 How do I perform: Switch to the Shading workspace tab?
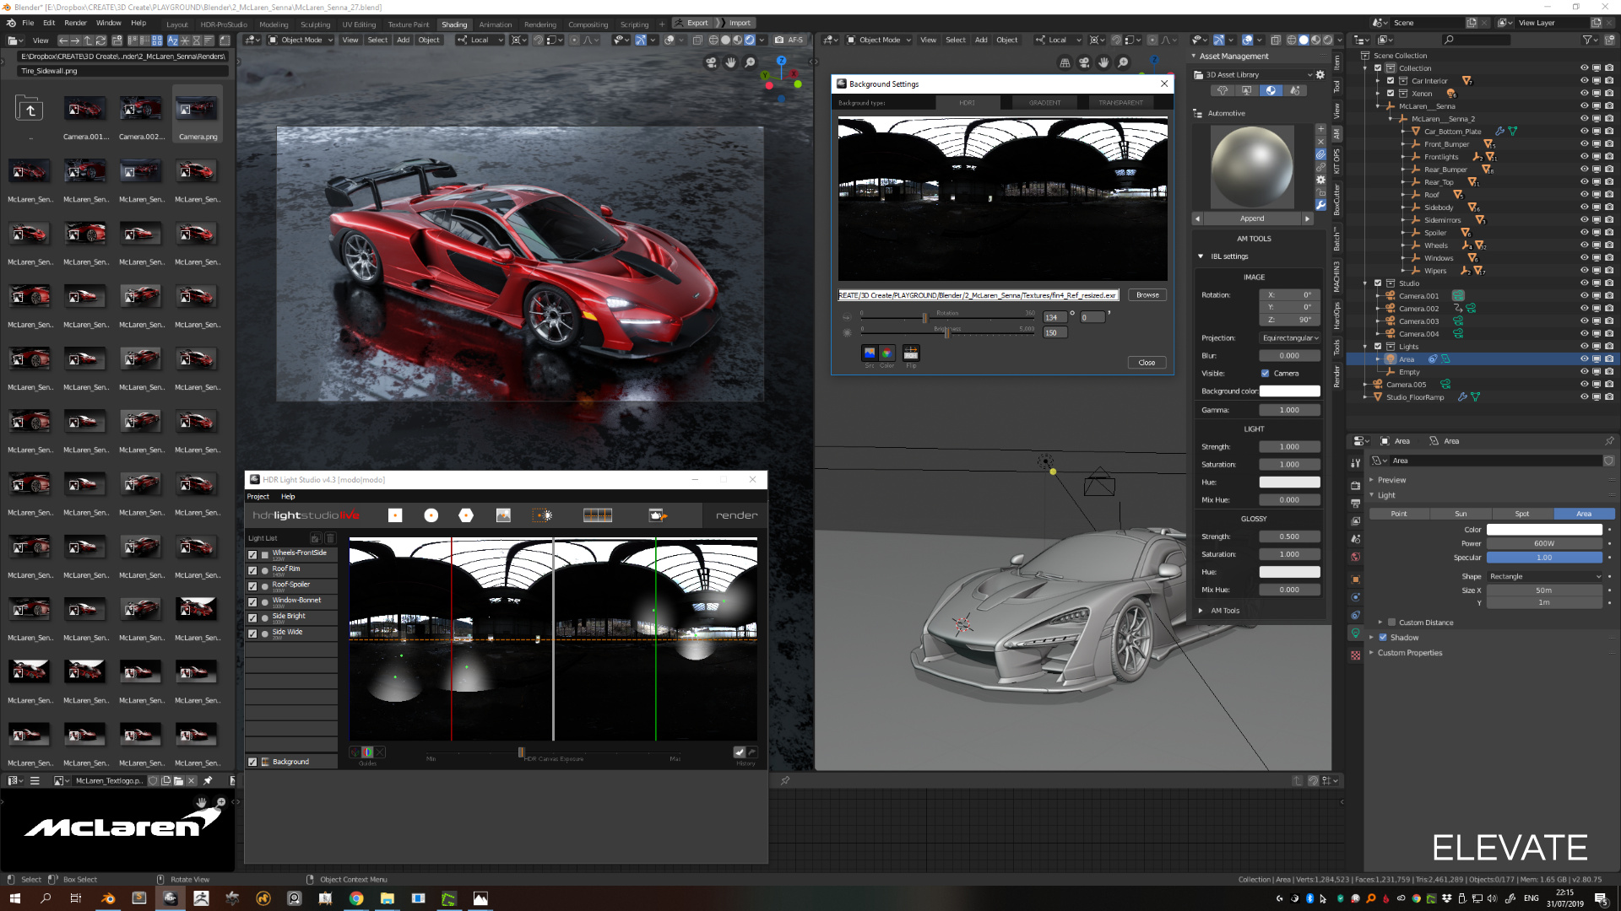[x=454, y=24]
